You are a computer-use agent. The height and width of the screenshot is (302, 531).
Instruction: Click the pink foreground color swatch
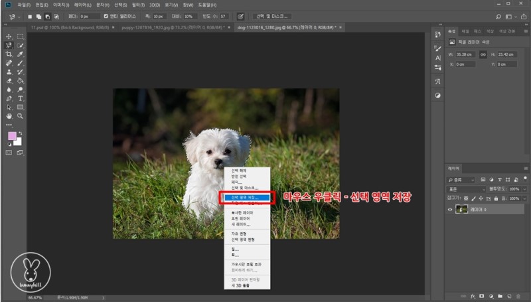[12, 135]
